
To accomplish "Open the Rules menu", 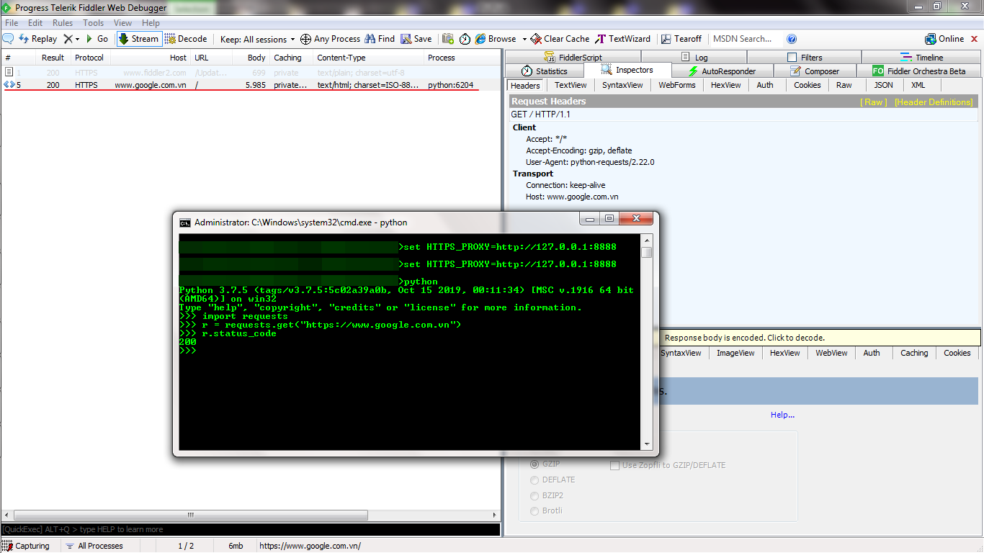I will tap(63, 23).
